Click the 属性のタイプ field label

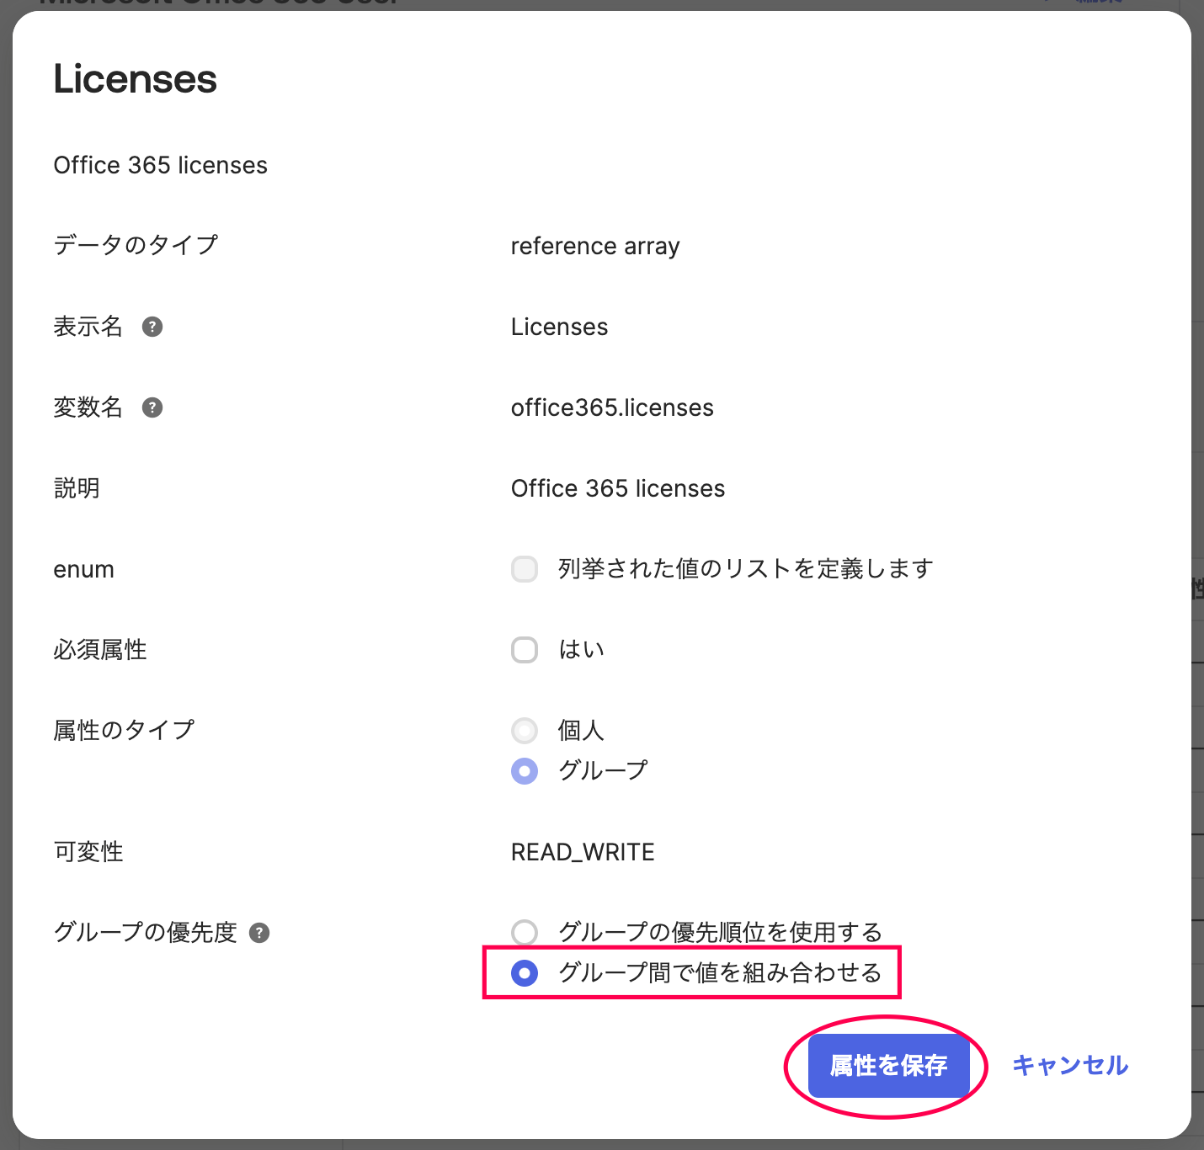(x=124, y=730)
